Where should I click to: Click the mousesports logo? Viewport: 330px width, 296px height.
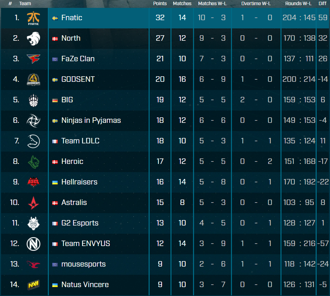(33, 265)
